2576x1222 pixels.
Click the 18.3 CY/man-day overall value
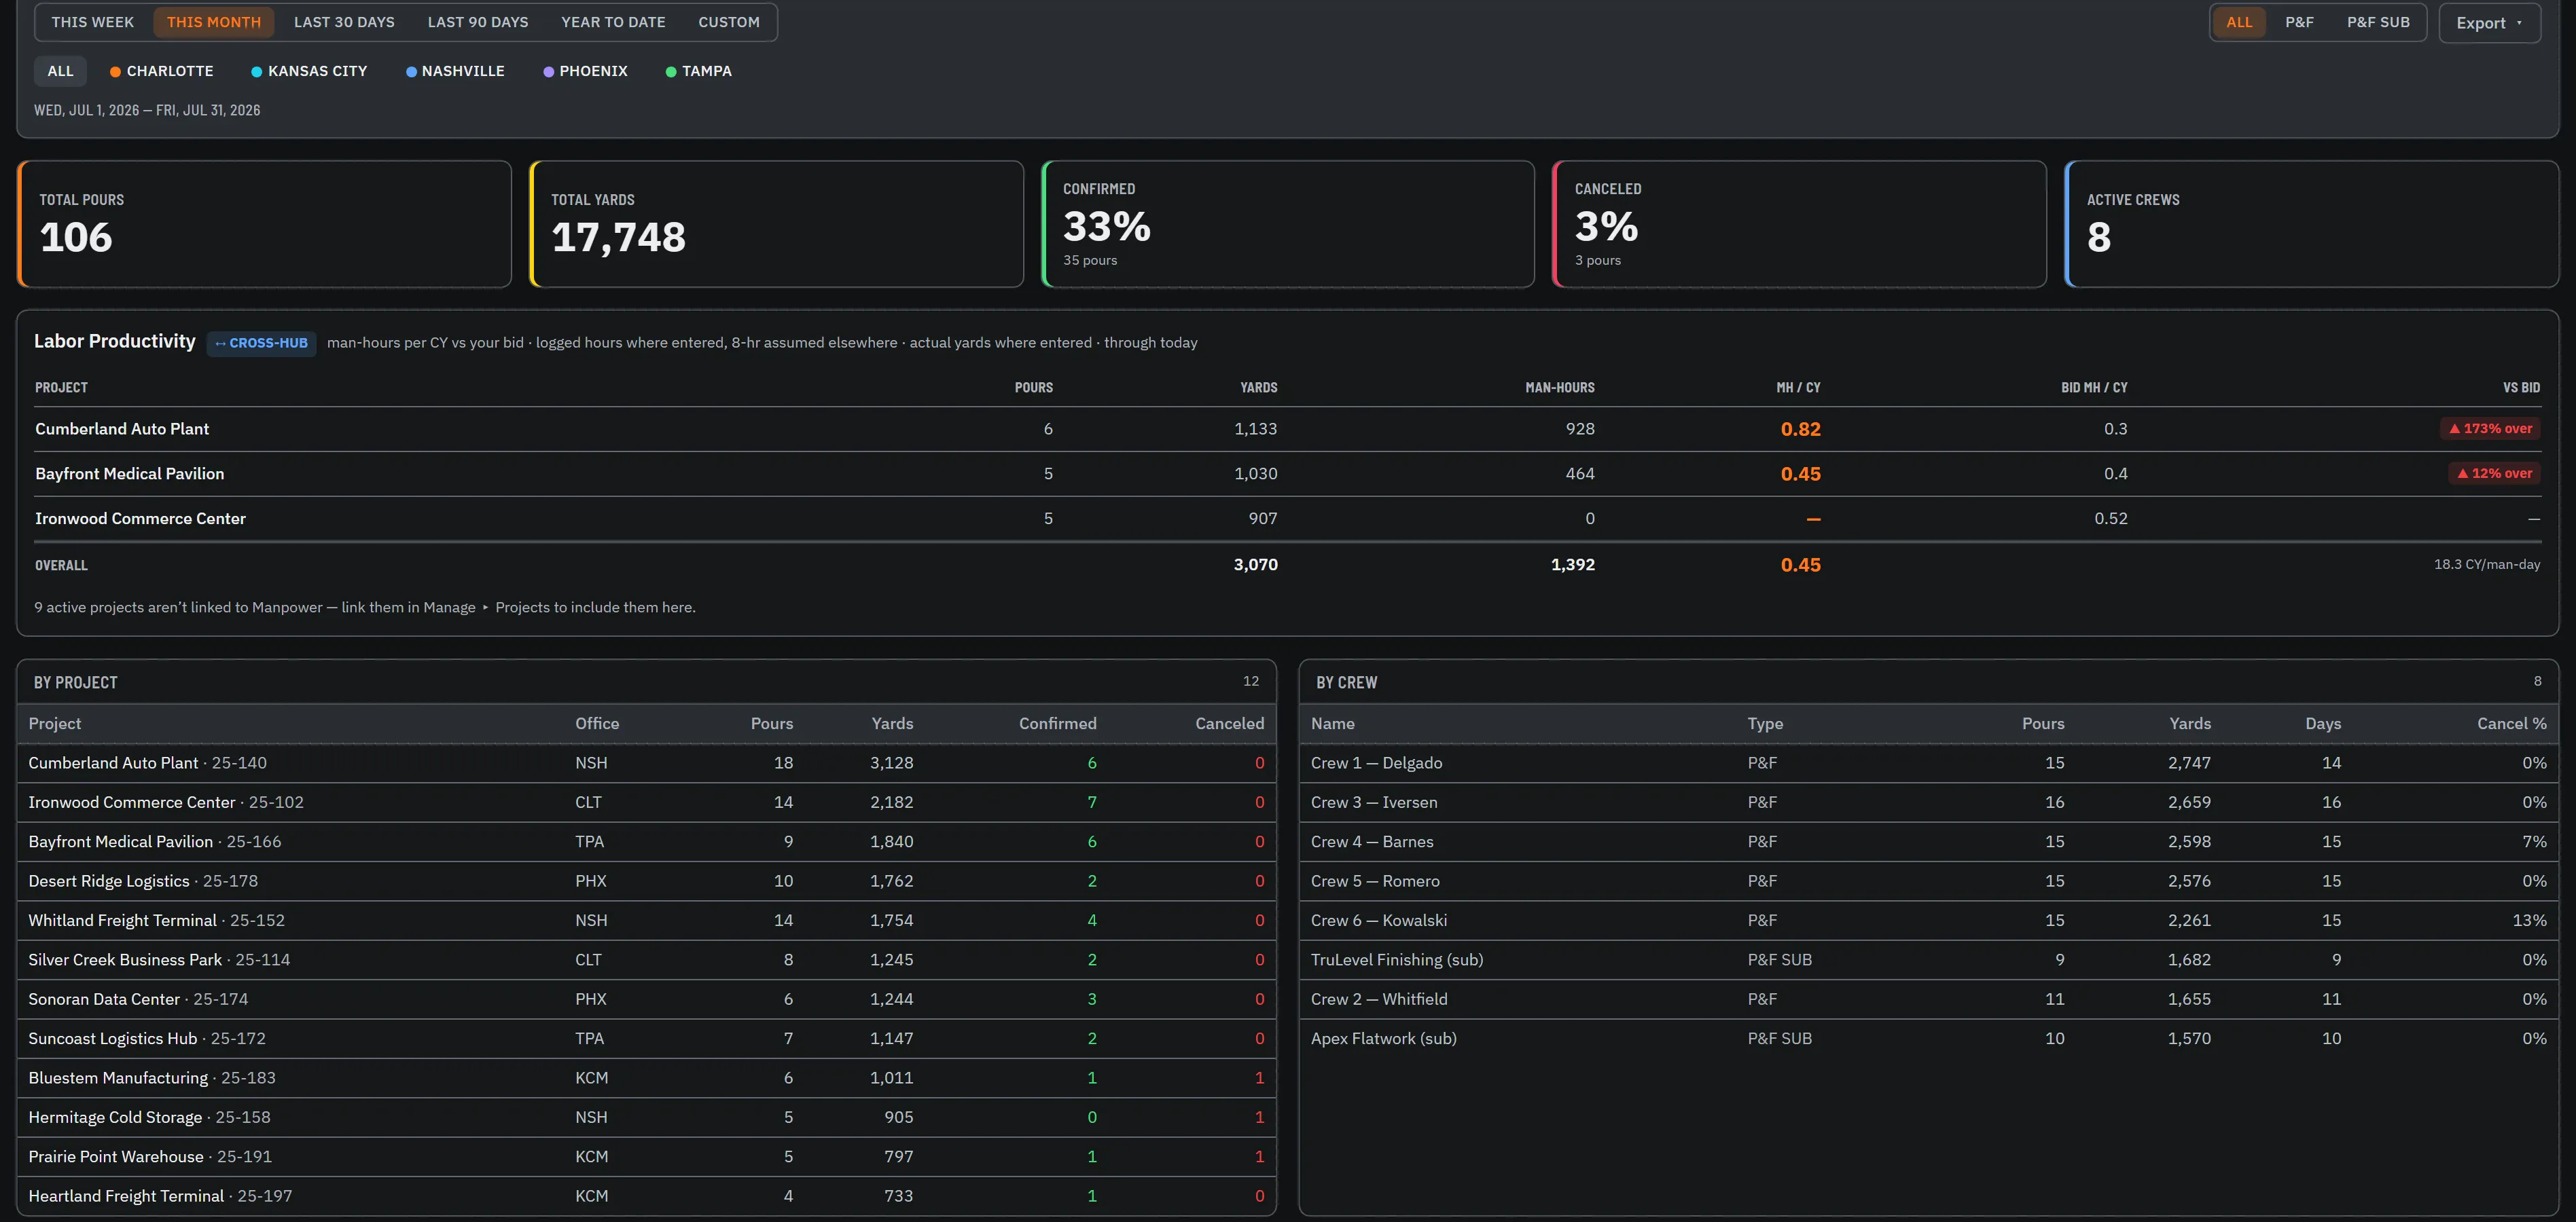tap(2486, 565)
